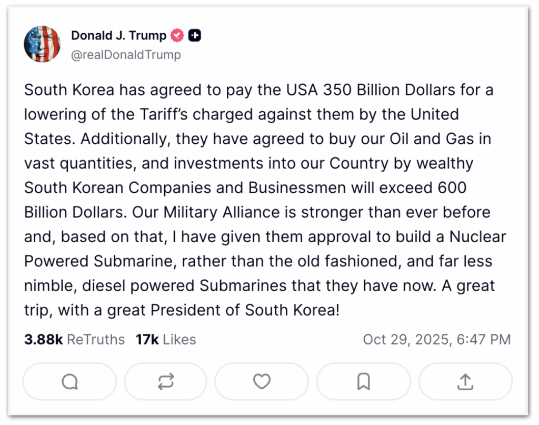Like the post with the heart icon
The image size is (539, 425).
coord(262,381)
